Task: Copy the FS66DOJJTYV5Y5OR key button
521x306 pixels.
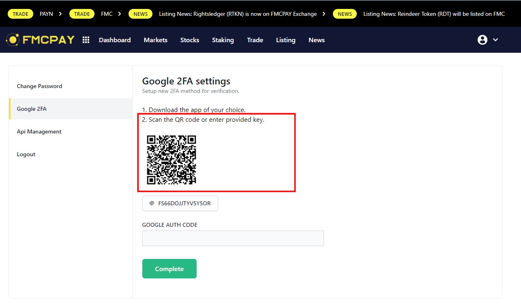Action: pyautogui.click(x=180, y=204)
